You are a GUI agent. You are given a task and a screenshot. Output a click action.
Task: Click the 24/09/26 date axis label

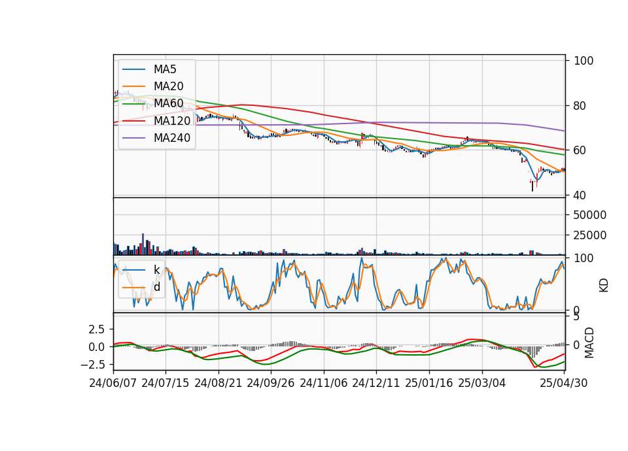coord(270,383)
